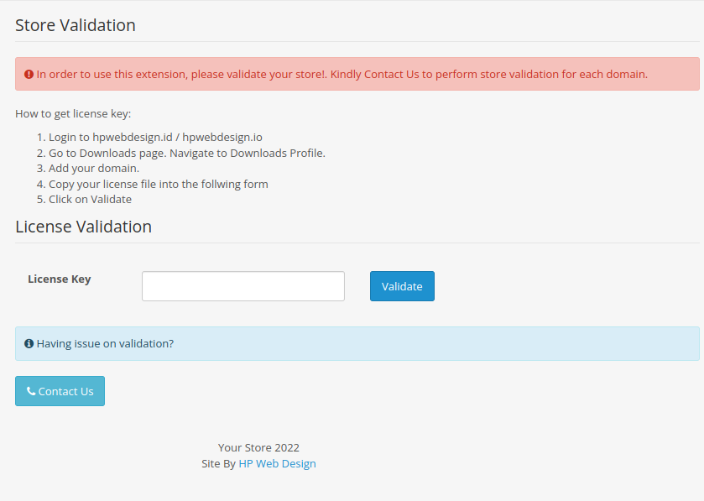This screenshot has height=501, width=704.
Task: Open the Contact Us button
Action: (60, 391)
